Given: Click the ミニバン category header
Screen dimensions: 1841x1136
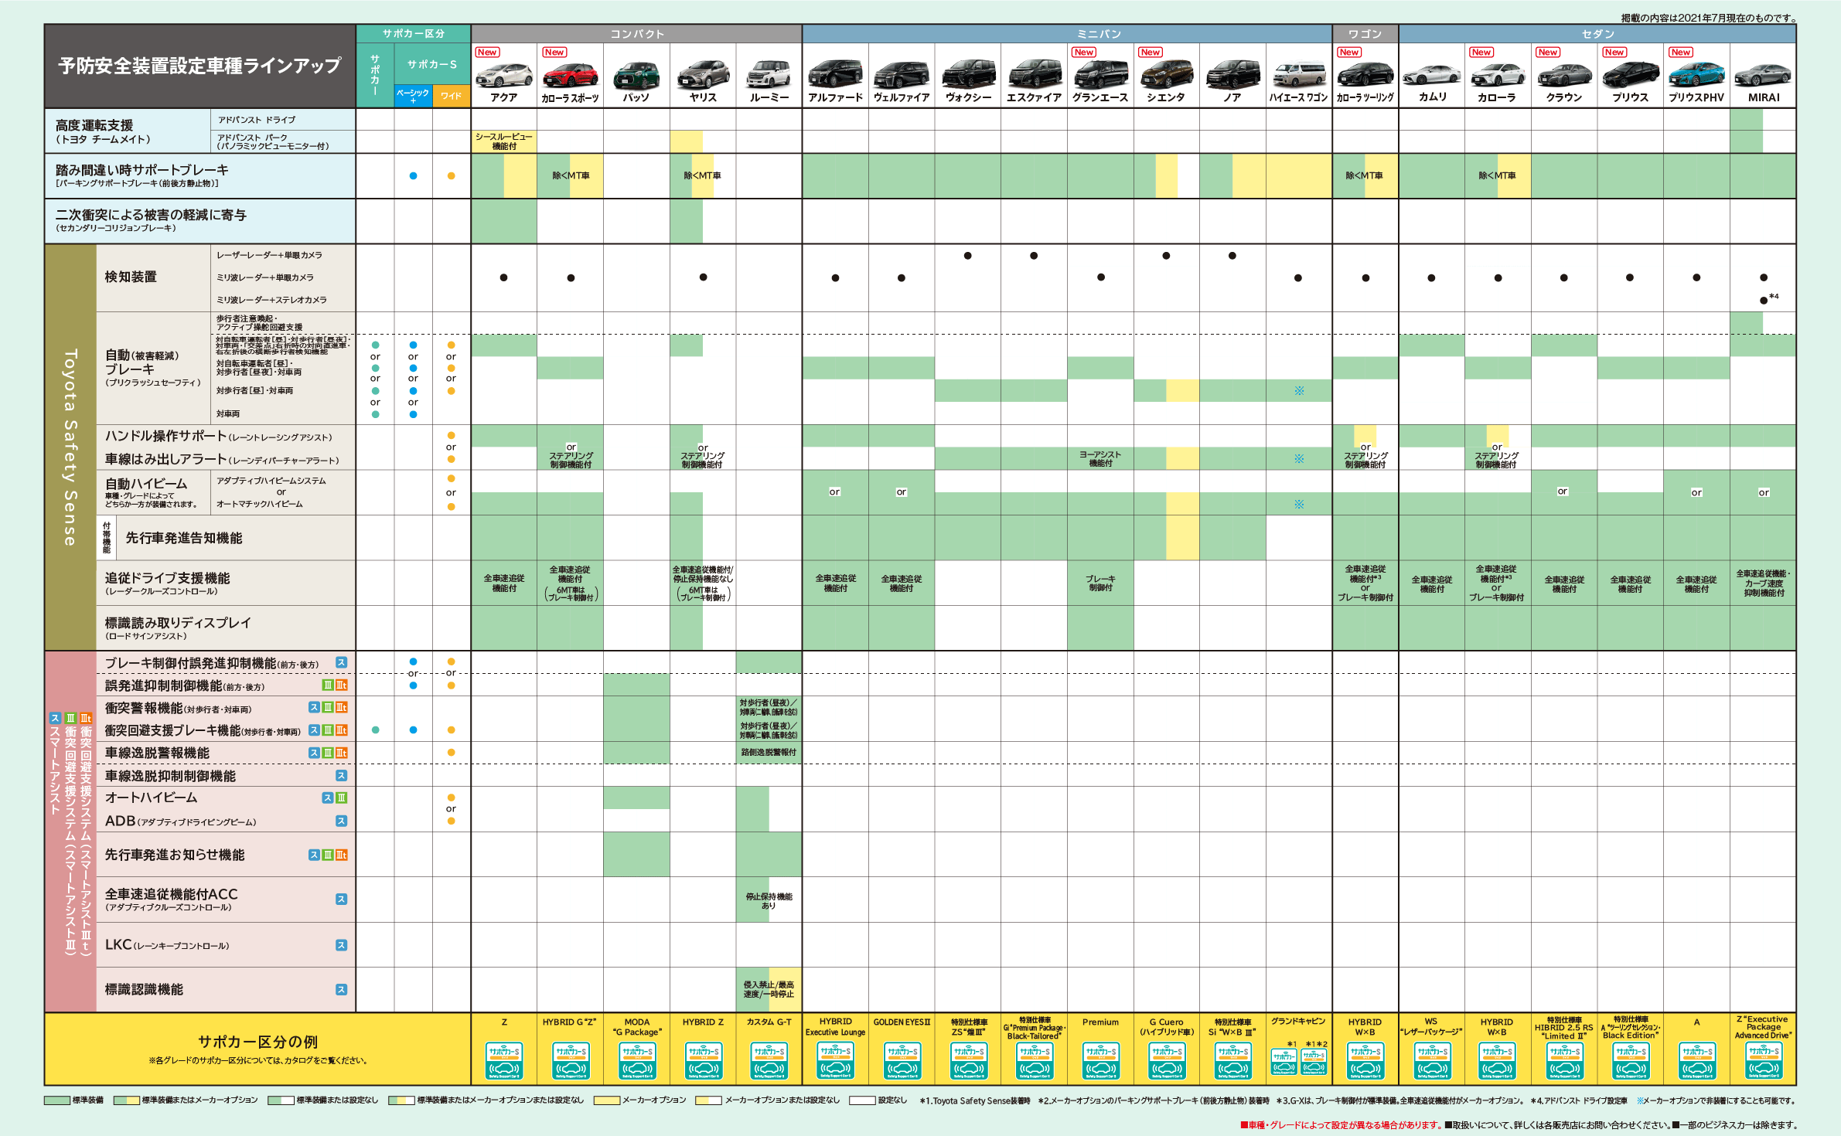Looking at the screenshot, I should [x=1067, y=34].
